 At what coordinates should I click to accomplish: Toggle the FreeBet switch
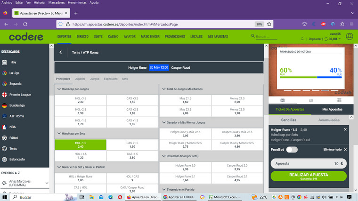292,150
